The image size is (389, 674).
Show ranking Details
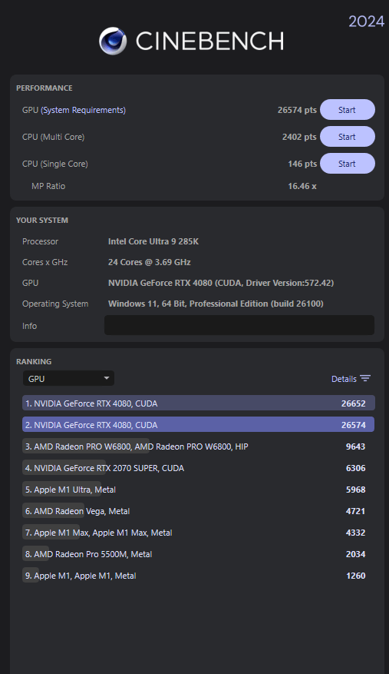tap(344, 379)
